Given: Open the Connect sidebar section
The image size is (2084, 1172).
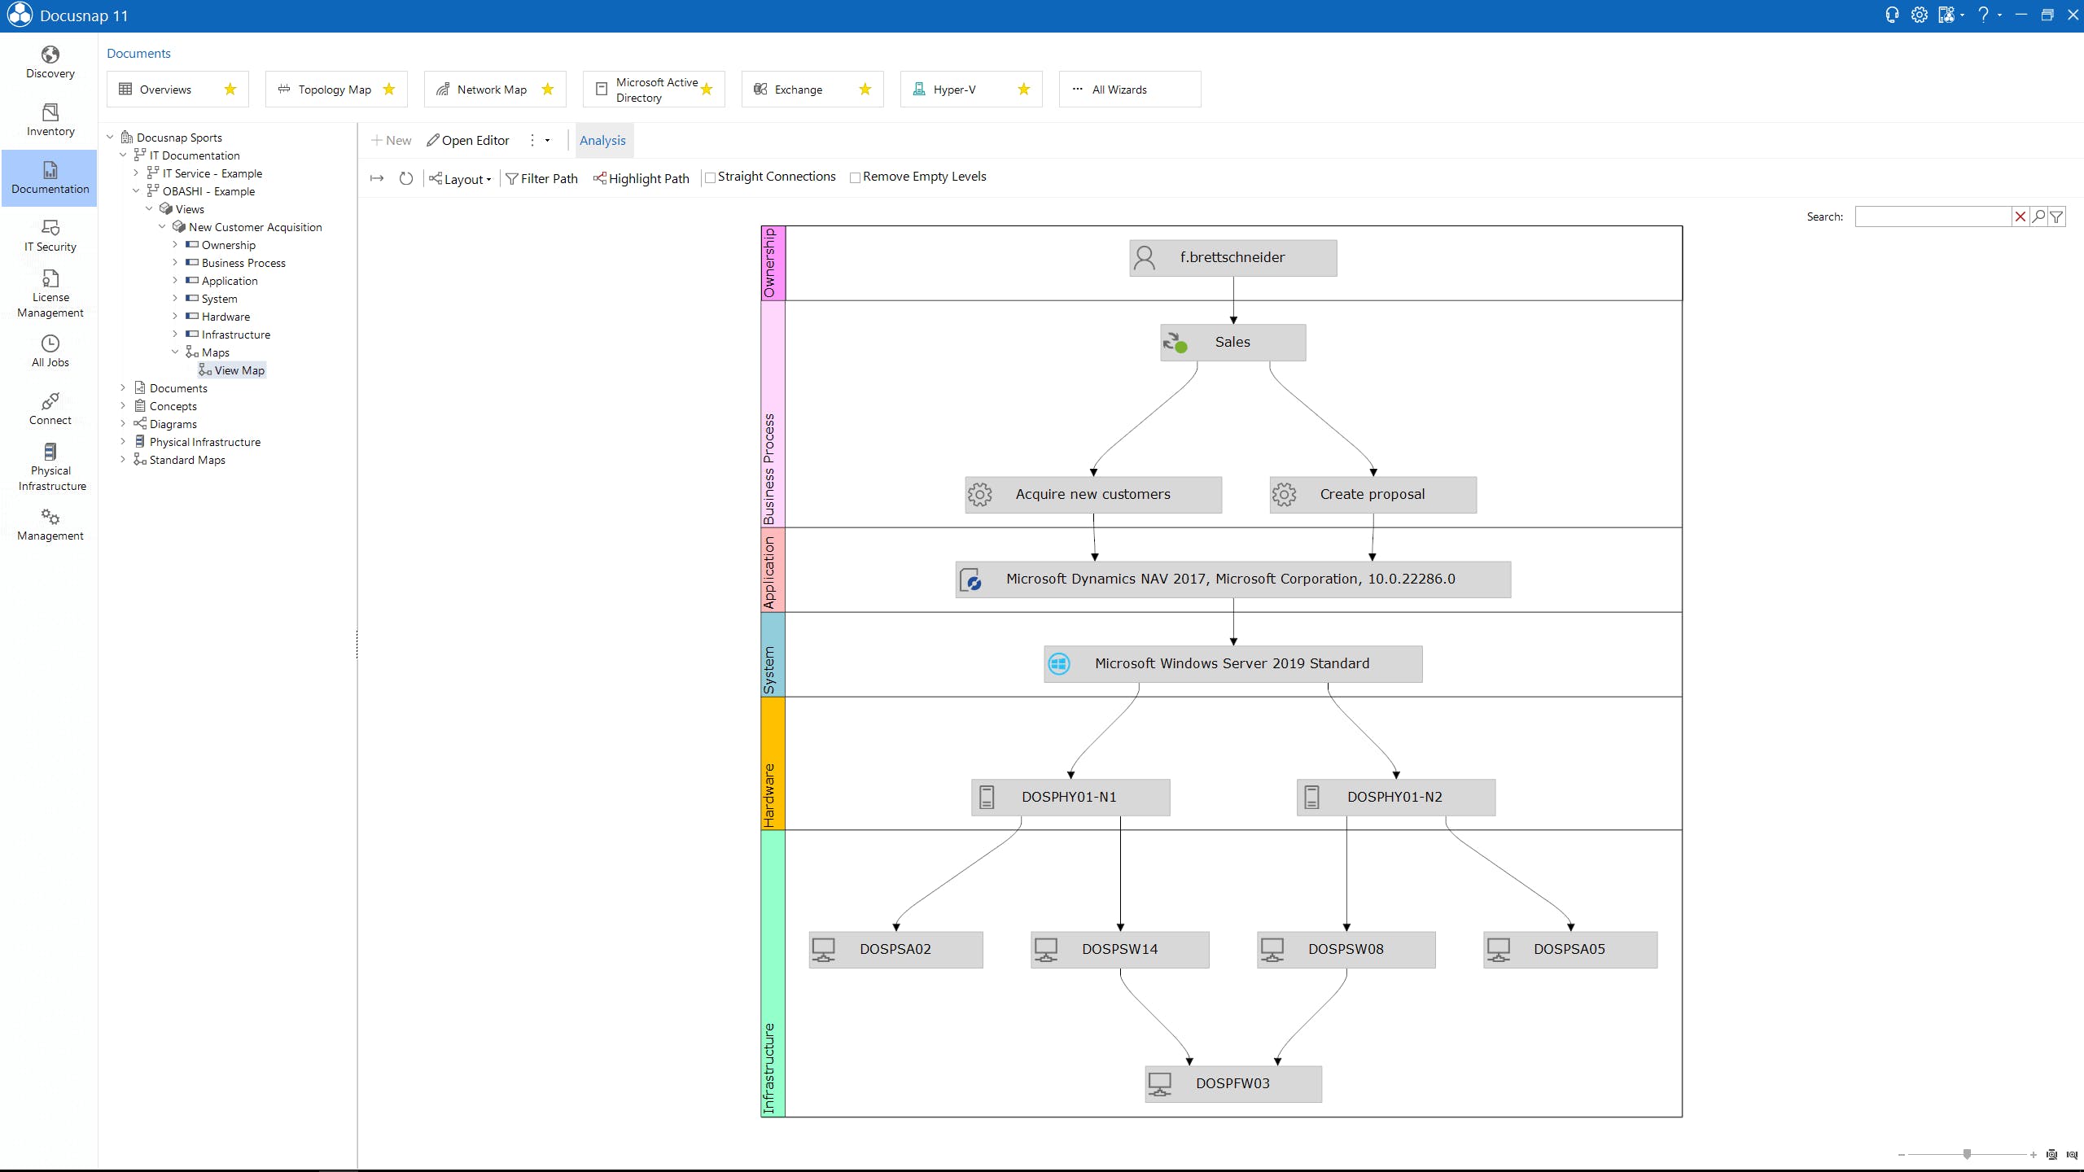Looking at the screenshot, I should (50, 409).
